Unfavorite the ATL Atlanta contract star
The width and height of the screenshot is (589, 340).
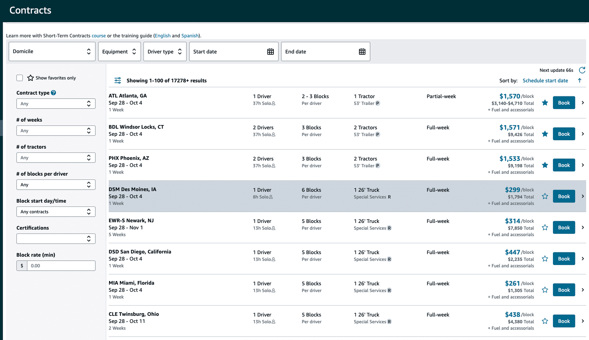(x=545, y=103)
